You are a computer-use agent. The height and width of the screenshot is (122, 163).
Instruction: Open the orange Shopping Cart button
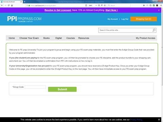click(x=144, y=19)
